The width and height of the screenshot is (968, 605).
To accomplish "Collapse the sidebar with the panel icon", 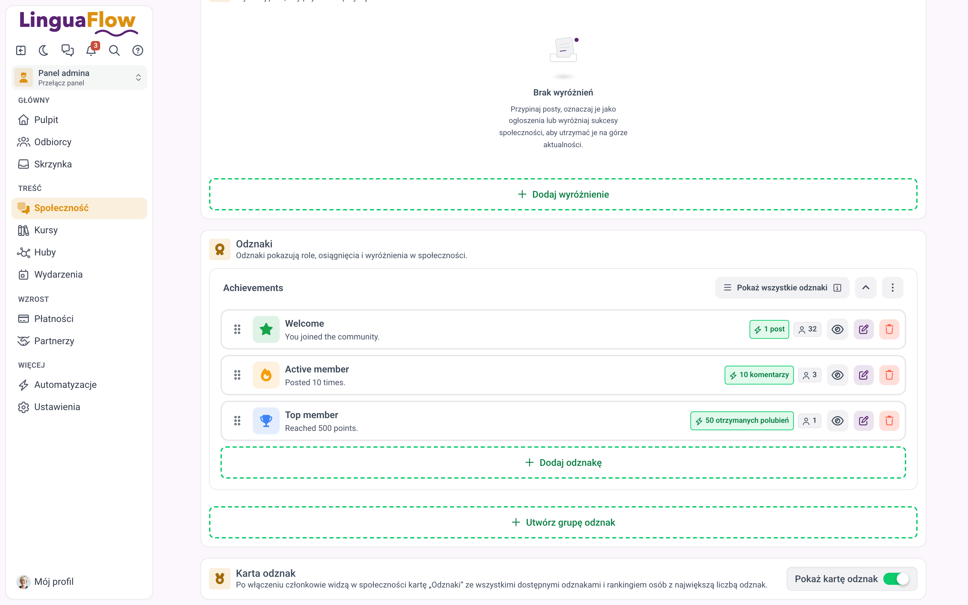I will (21, 50).
